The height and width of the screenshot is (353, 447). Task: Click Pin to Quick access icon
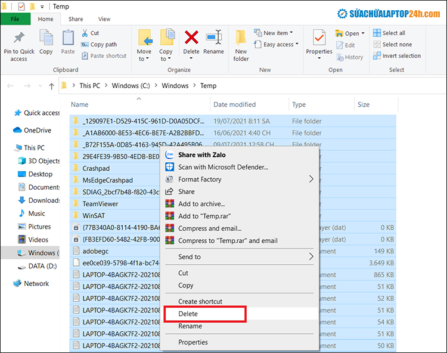click(x=19, y=37)
